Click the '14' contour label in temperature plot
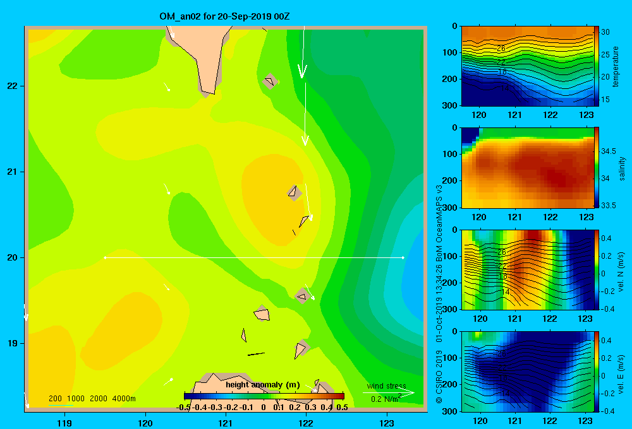This screenshot has height=429, width=632. coord(504,88)
